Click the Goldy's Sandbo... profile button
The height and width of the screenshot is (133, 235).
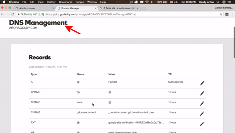click(224, 8)
